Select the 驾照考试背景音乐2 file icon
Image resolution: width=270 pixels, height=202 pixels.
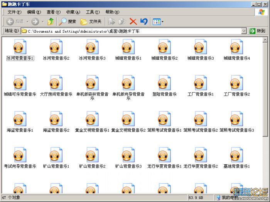click(x=201, y=119)
